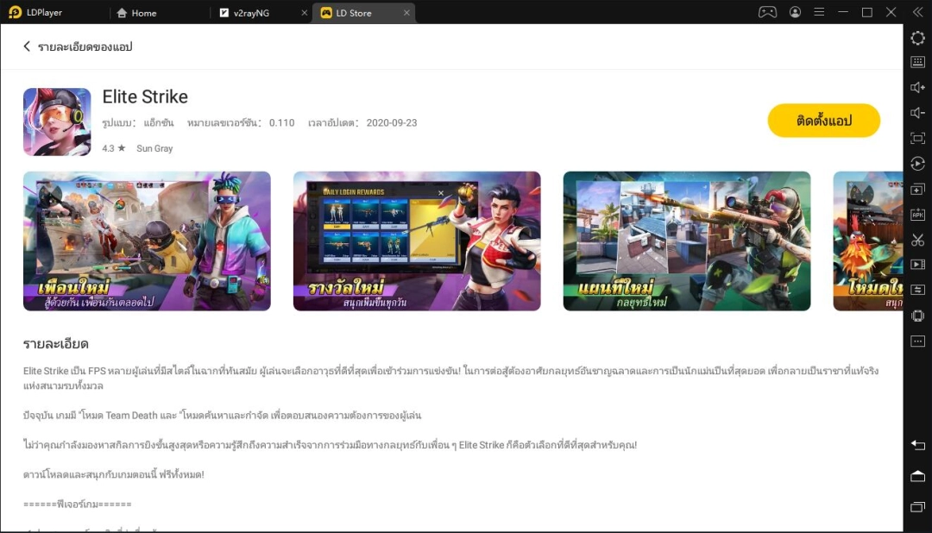Open the multi-instance manager icon
This screenshot has height=533, width=932.
tap(918, 189)
